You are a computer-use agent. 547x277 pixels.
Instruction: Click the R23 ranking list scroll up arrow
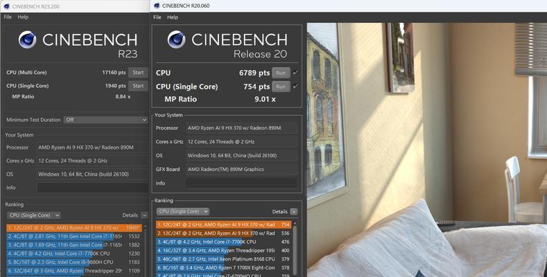[x=146, y=227]
